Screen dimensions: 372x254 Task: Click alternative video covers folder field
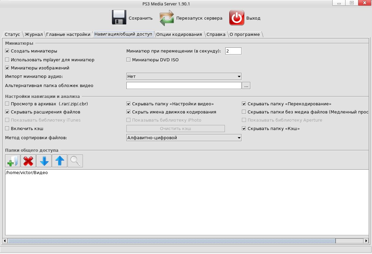pyautogui.click(x=184, y=86)
